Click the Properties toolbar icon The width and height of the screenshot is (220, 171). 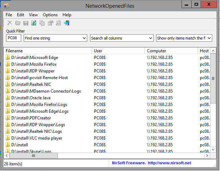click(50, 23)
